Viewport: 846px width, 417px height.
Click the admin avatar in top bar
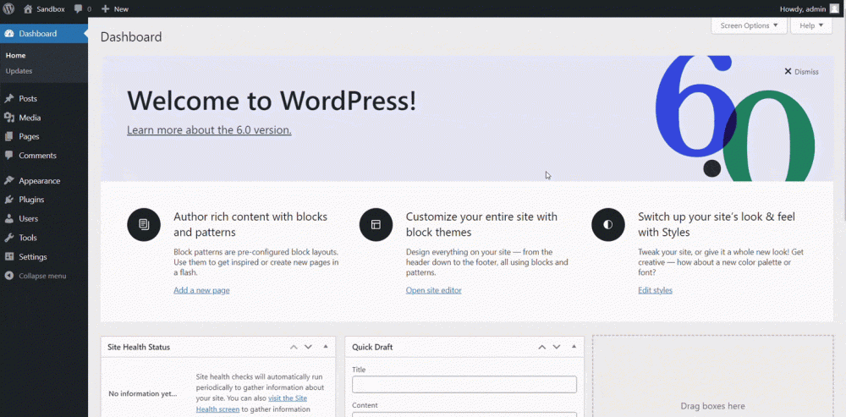click(x=834, y=8)
